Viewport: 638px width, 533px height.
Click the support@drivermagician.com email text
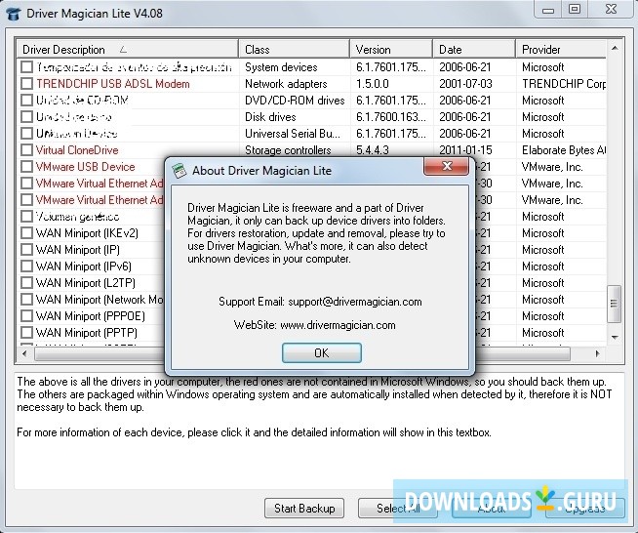tap(355, 302)
